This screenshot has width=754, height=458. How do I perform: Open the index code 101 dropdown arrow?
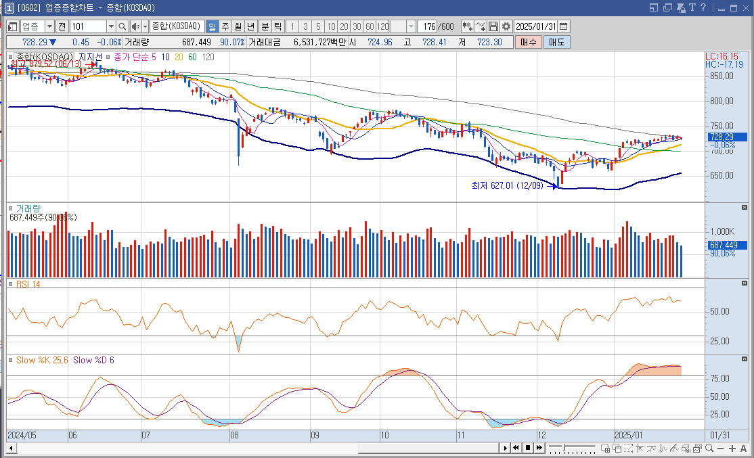pyautogui.click(x=111, y=26)
